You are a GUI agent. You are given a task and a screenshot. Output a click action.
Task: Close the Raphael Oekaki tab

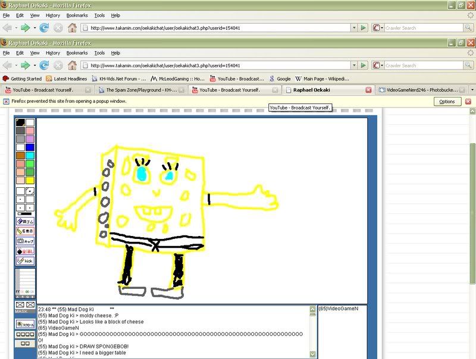(x=368, y=90)
